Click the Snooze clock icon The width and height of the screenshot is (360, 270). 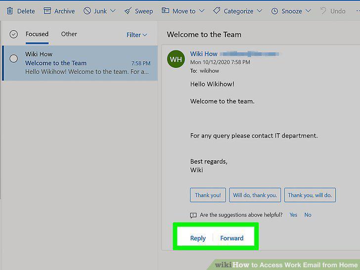pyautogui.click(x=274, y=11)
